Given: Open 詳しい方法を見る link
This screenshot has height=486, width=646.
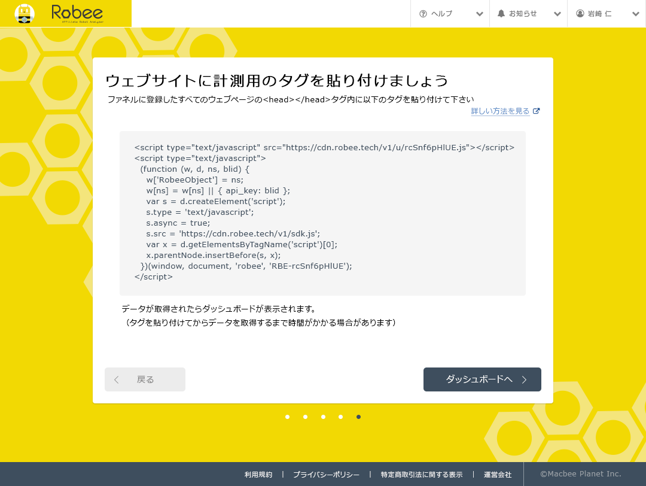Looking at the screenshot, I should 500,111.
